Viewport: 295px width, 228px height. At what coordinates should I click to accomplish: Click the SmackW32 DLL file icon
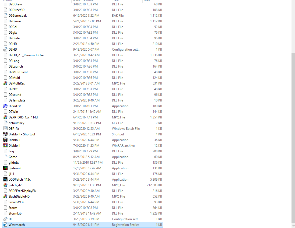(x=5, y=202)
